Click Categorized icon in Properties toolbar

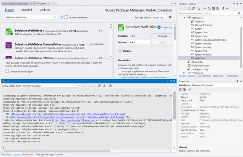point(180,89)
